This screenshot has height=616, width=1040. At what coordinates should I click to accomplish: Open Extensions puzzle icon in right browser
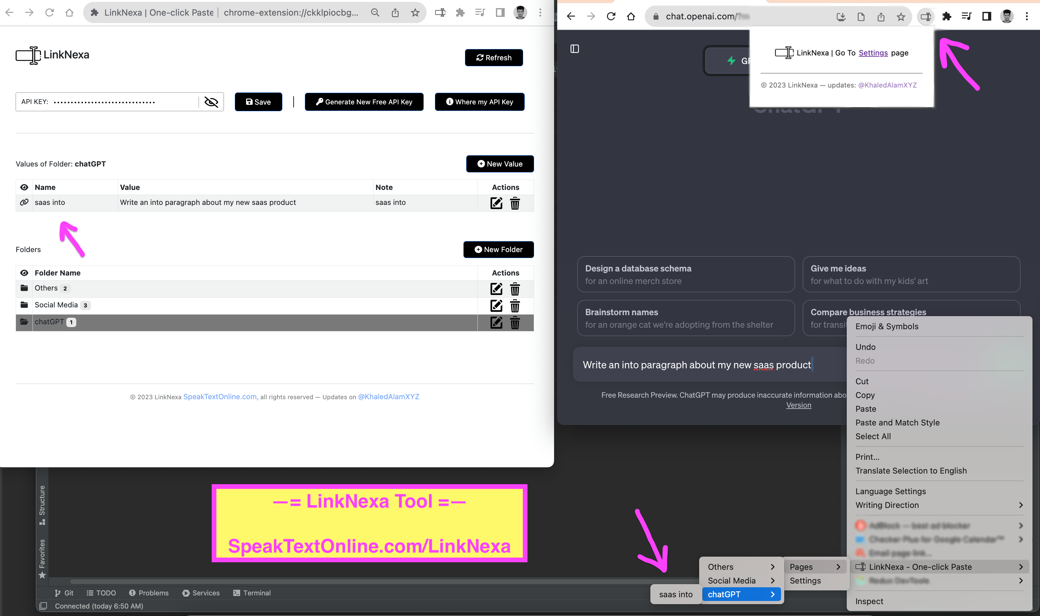click(947, 17)
